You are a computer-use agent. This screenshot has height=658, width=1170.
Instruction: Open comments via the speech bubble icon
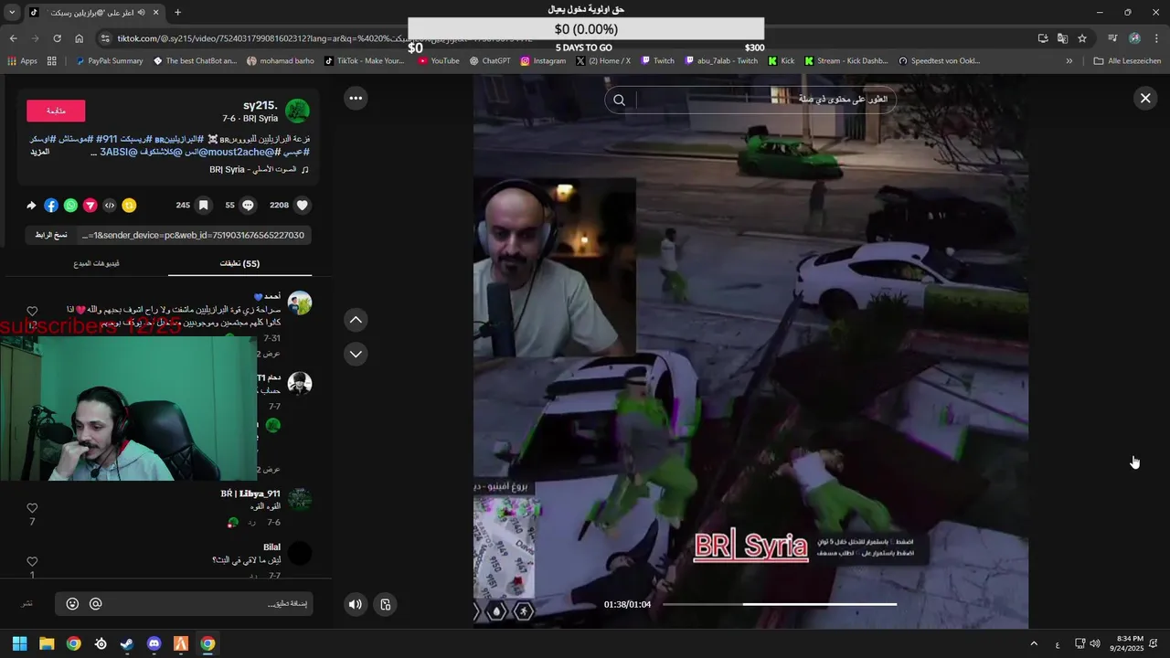click(x=248, y=206)
